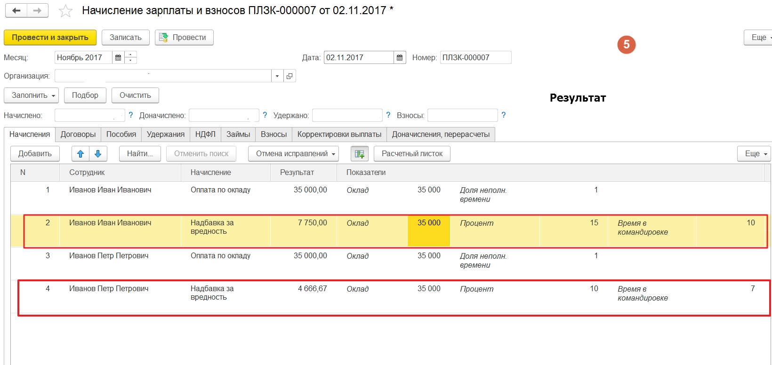
Task: Add document to favorites with star icon
Action: tap(65, 11)
